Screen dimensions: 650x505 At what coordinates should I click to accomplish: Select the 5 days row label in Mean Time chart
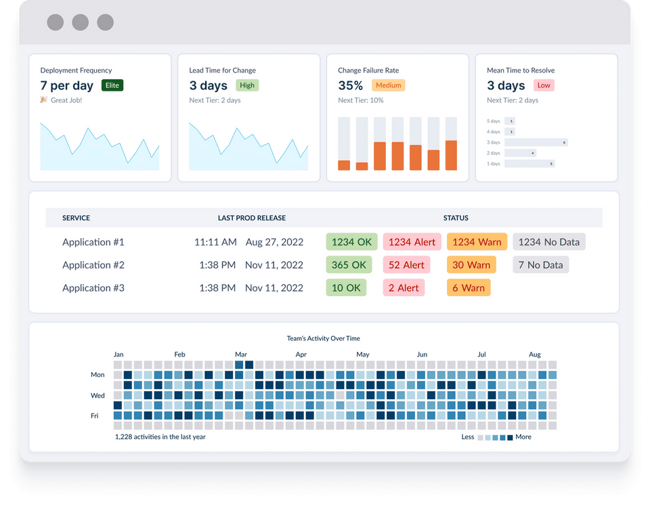494,121
